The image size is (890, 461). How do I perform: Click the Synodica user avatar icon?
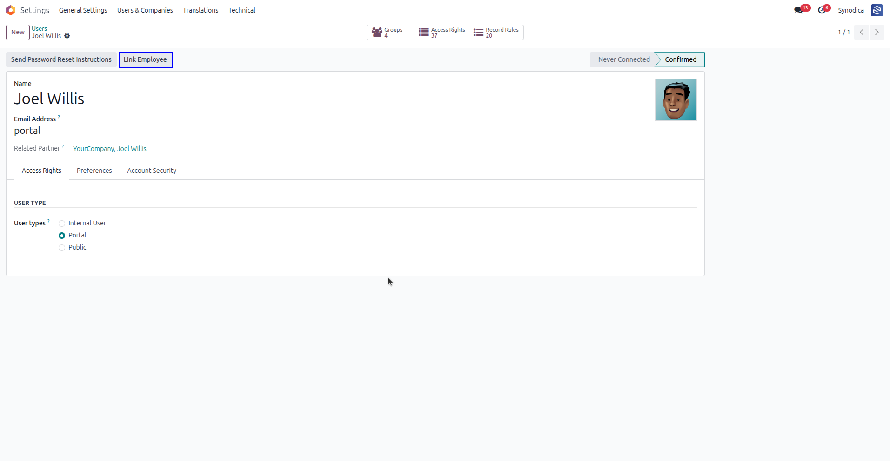[x=877, y=10]
